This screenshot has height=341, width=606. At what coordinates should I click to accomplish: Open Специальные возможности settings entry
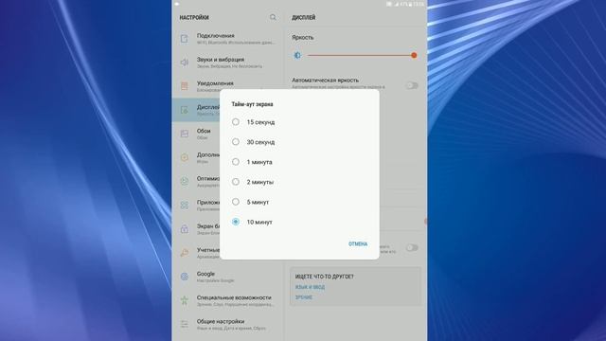pos(228,300)
